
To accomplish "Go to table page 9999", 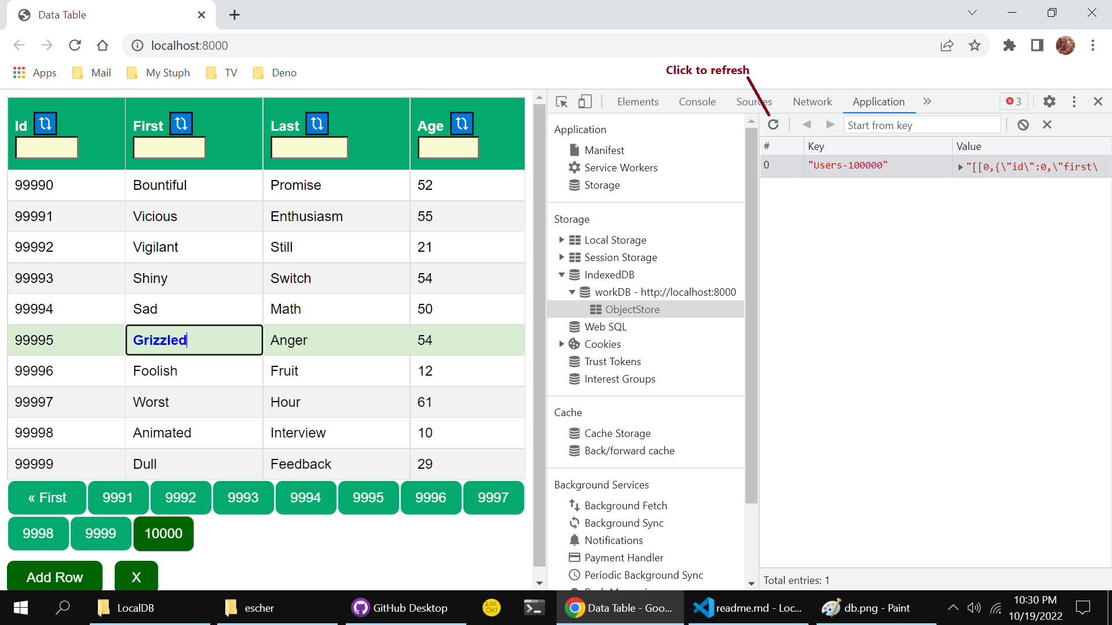I will (x=100, y=534).
